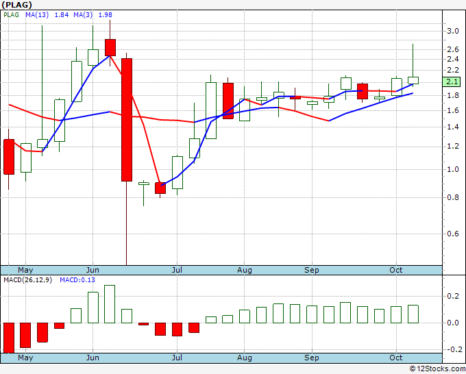Click Jun on the price chart date axis

(x=93, y=270)
